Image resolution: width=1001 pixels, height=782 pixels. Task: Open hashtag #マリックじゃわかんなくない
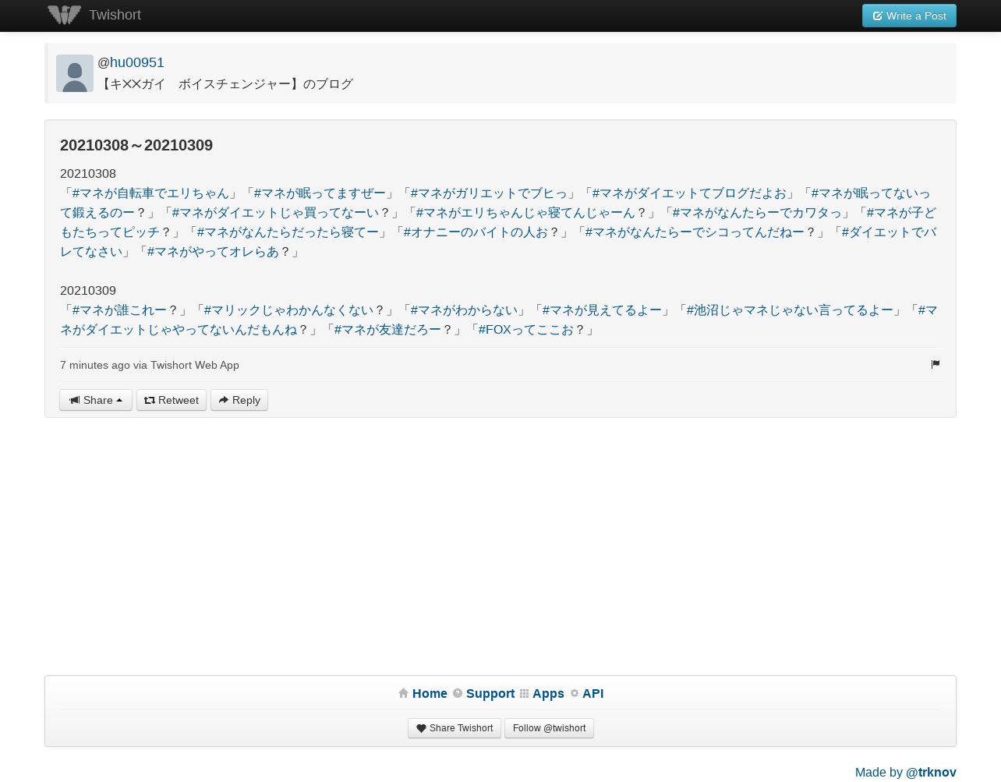pos(288,310)
